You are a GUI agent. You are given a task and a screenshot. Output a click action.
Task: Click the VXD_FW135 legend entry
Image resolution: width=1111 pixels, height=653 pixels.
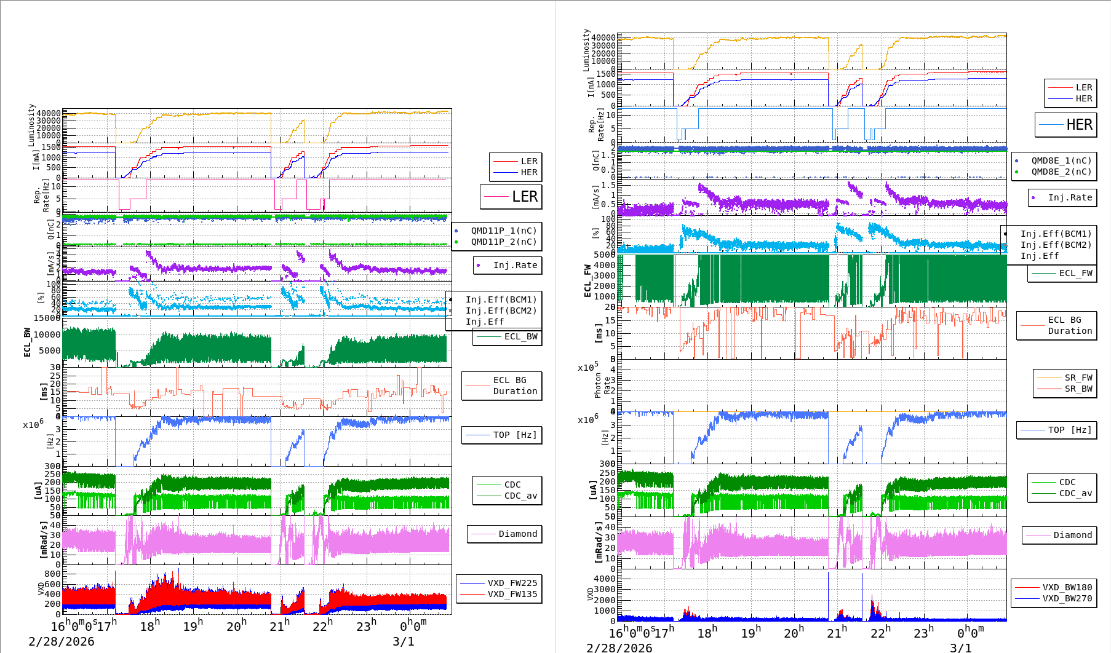coord(512,594)
